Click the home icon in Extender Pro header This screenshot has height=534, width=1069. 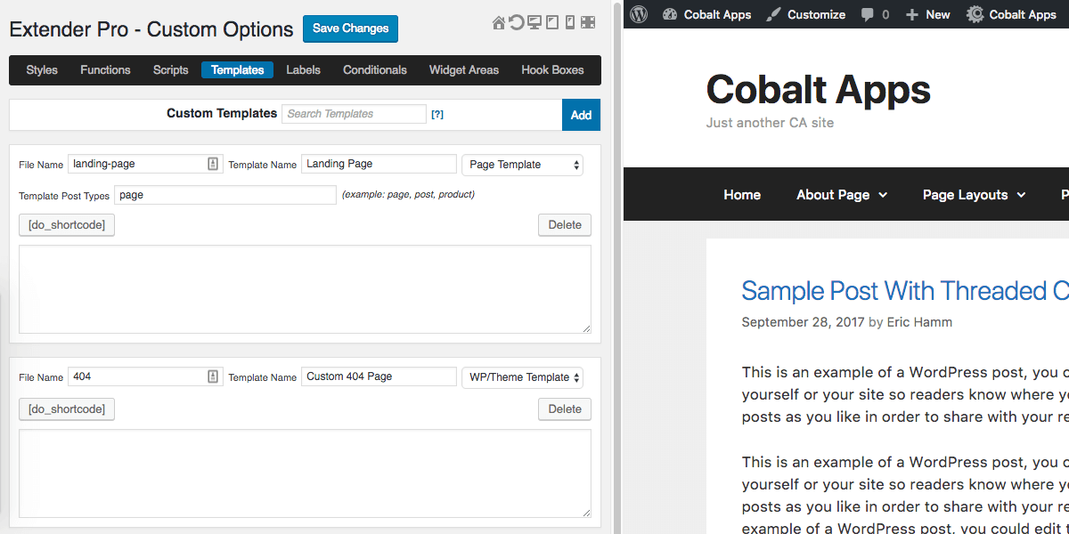coord(499,22)
